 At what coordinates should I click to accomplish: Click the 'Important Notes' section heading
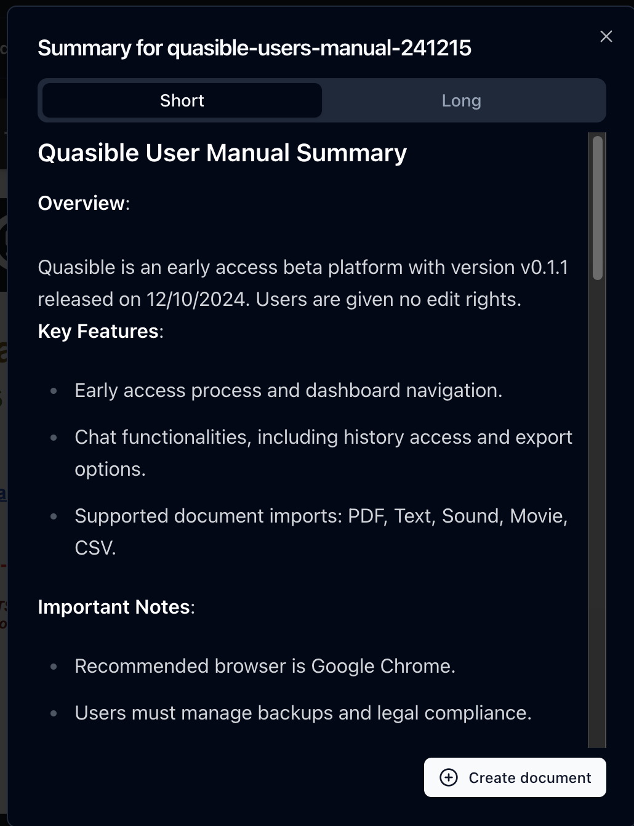pos(114,607)
